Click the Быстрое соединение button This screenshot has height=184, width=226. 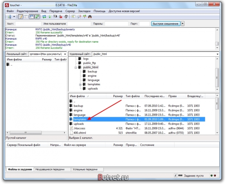tap(166, 24)
